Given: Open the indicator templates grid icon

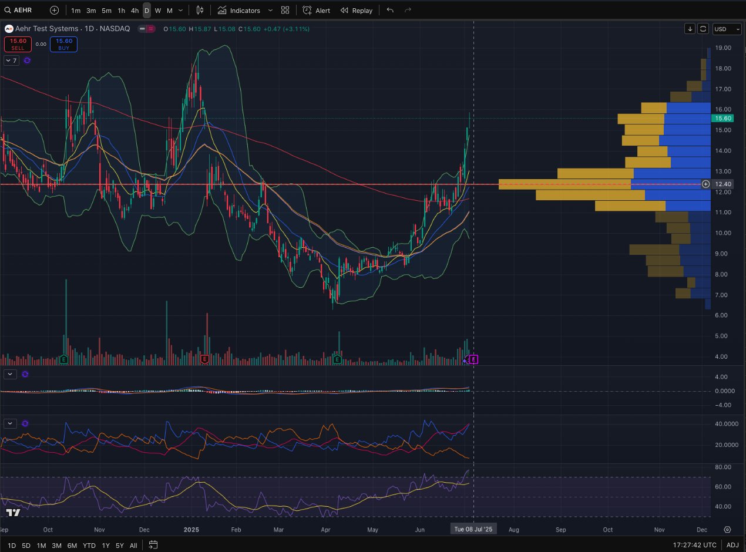Looking at the screenshot, I should coord(285,10).
